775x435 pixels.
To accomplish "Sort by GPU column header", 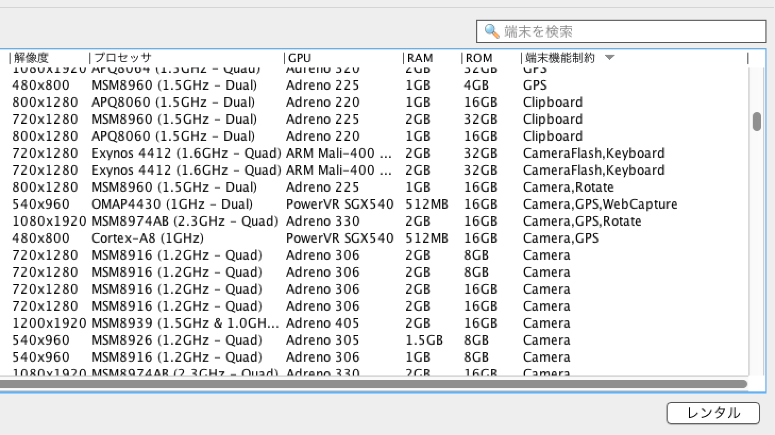I will coord(300,58).
